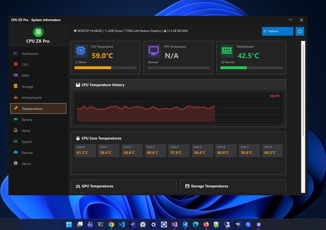Click the circular settings button beside Refresh
326x230 pixels.
[x=300, y=31]
